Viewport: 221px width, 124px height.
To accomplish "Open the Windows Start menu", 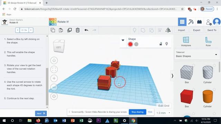I will pyautogui.click(x=4, y=121).
